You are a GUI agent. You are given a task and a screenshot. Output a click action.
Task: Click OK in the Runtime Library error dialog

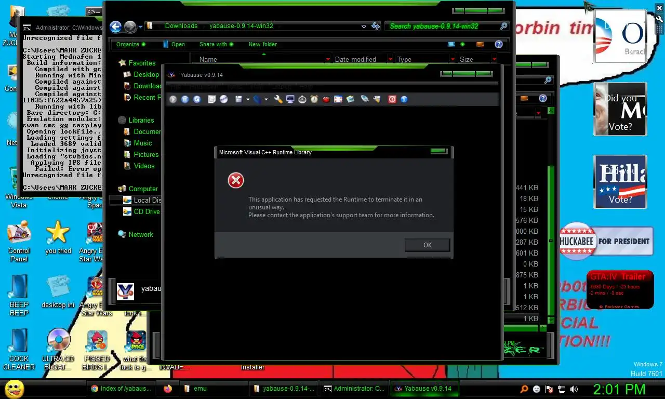[428, 245]
